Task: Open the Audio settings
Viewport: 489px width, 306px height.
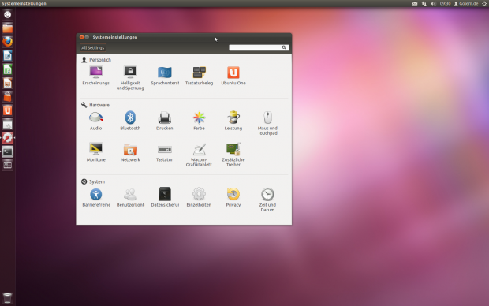Action: tap(95, 121)
